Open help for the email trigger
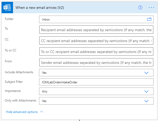Viewport: 158px width, 121px height. (140, 8)
